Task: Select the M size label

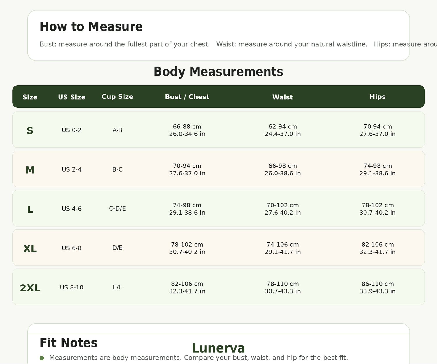Action: [x=30, y=170]
